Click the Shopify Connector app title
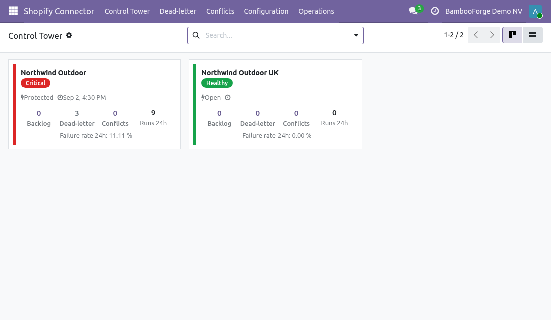This screenshot has height=320, width=551. (x=59, y=11)
